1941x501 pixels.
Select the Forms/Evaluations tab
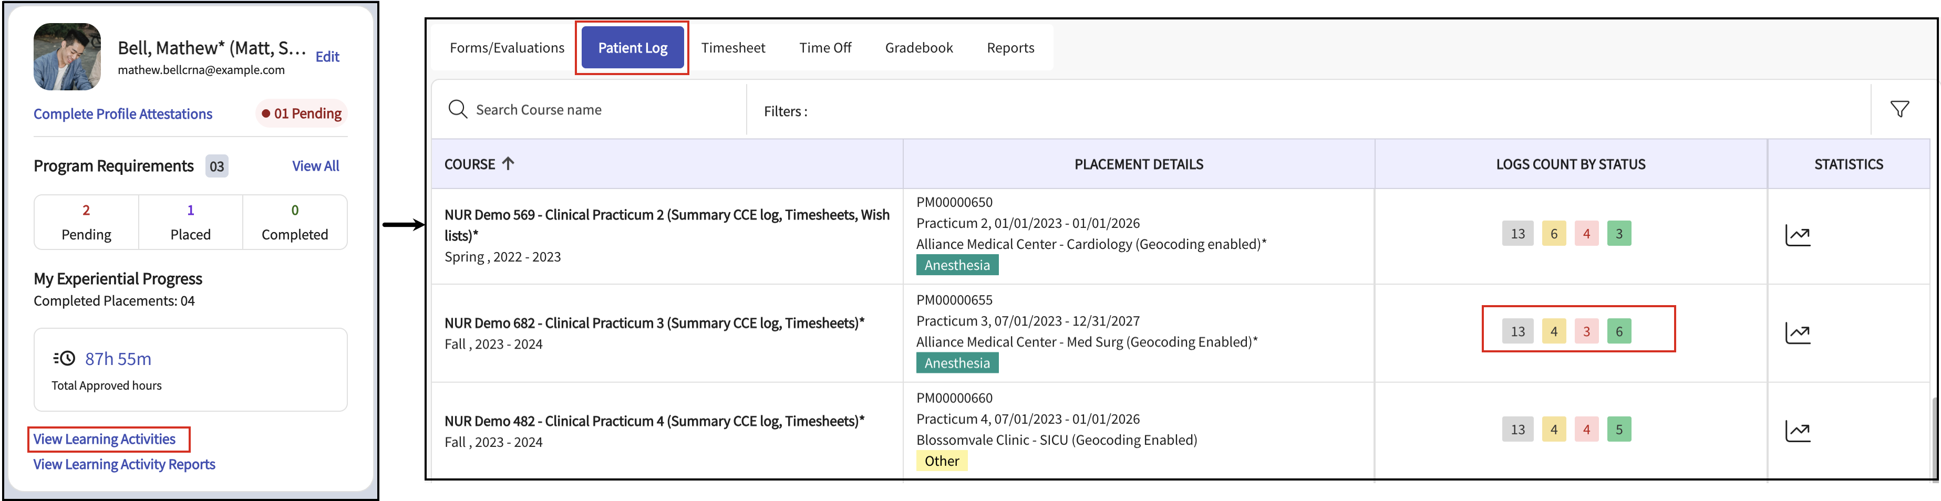coord(507,47)
